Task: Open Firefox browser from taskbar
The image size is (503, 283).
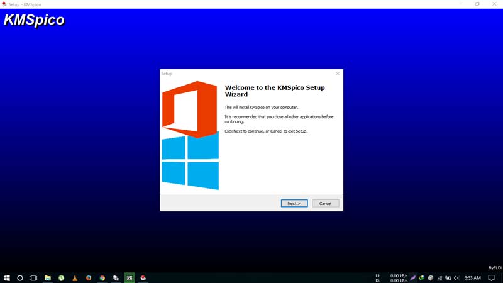Action: pyautogui.click(x=89, y=278)
